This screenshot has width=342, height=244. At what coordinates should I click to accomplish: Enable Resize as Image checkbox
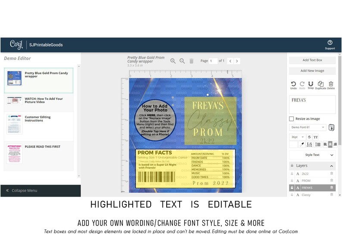(292, 119)
